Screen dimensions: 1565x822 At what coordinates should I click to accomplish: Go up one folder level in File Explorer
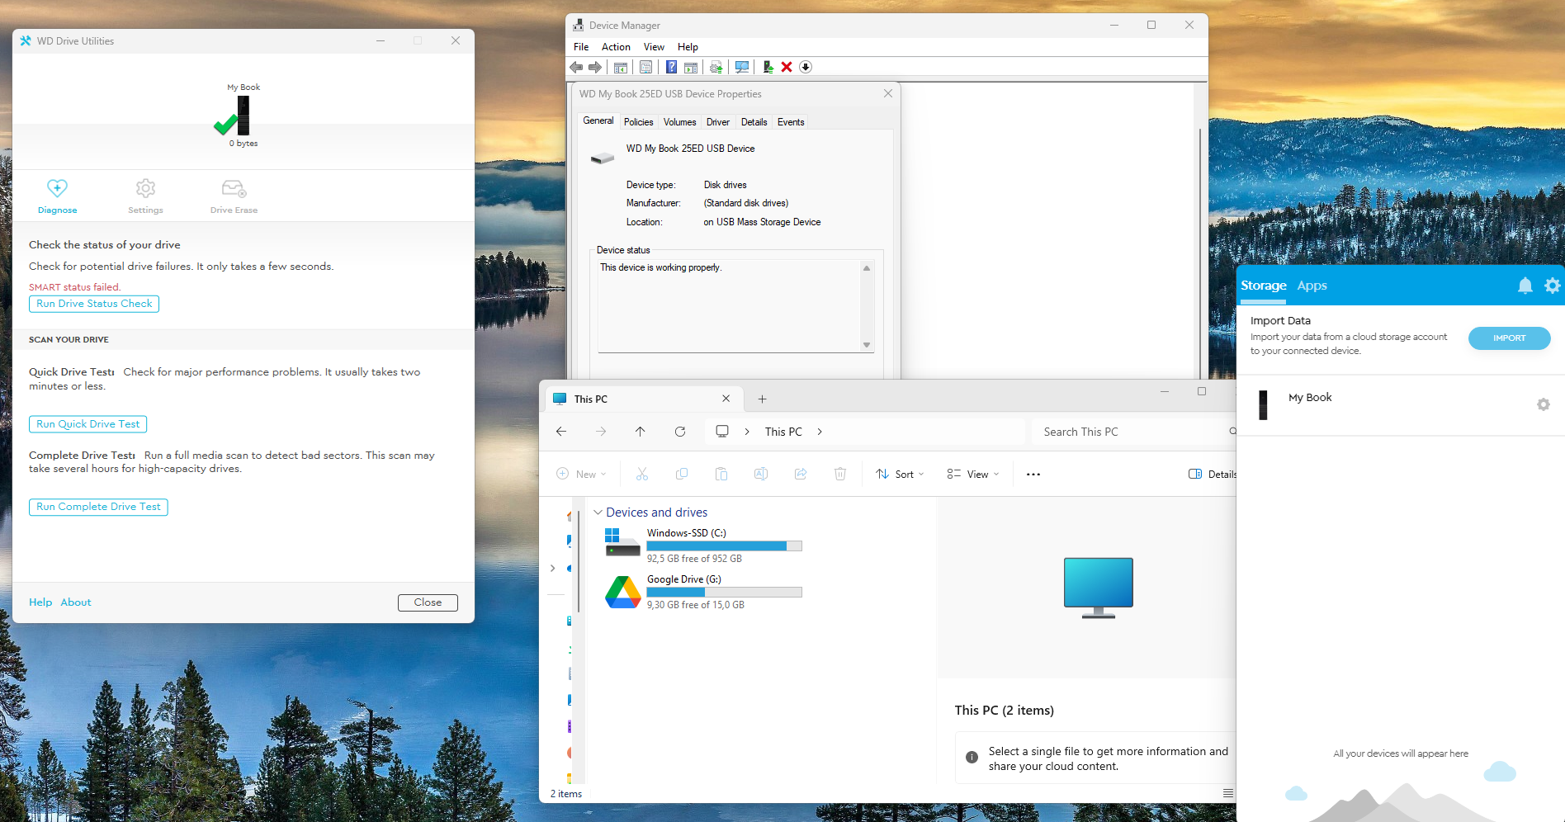pos(640,432)
